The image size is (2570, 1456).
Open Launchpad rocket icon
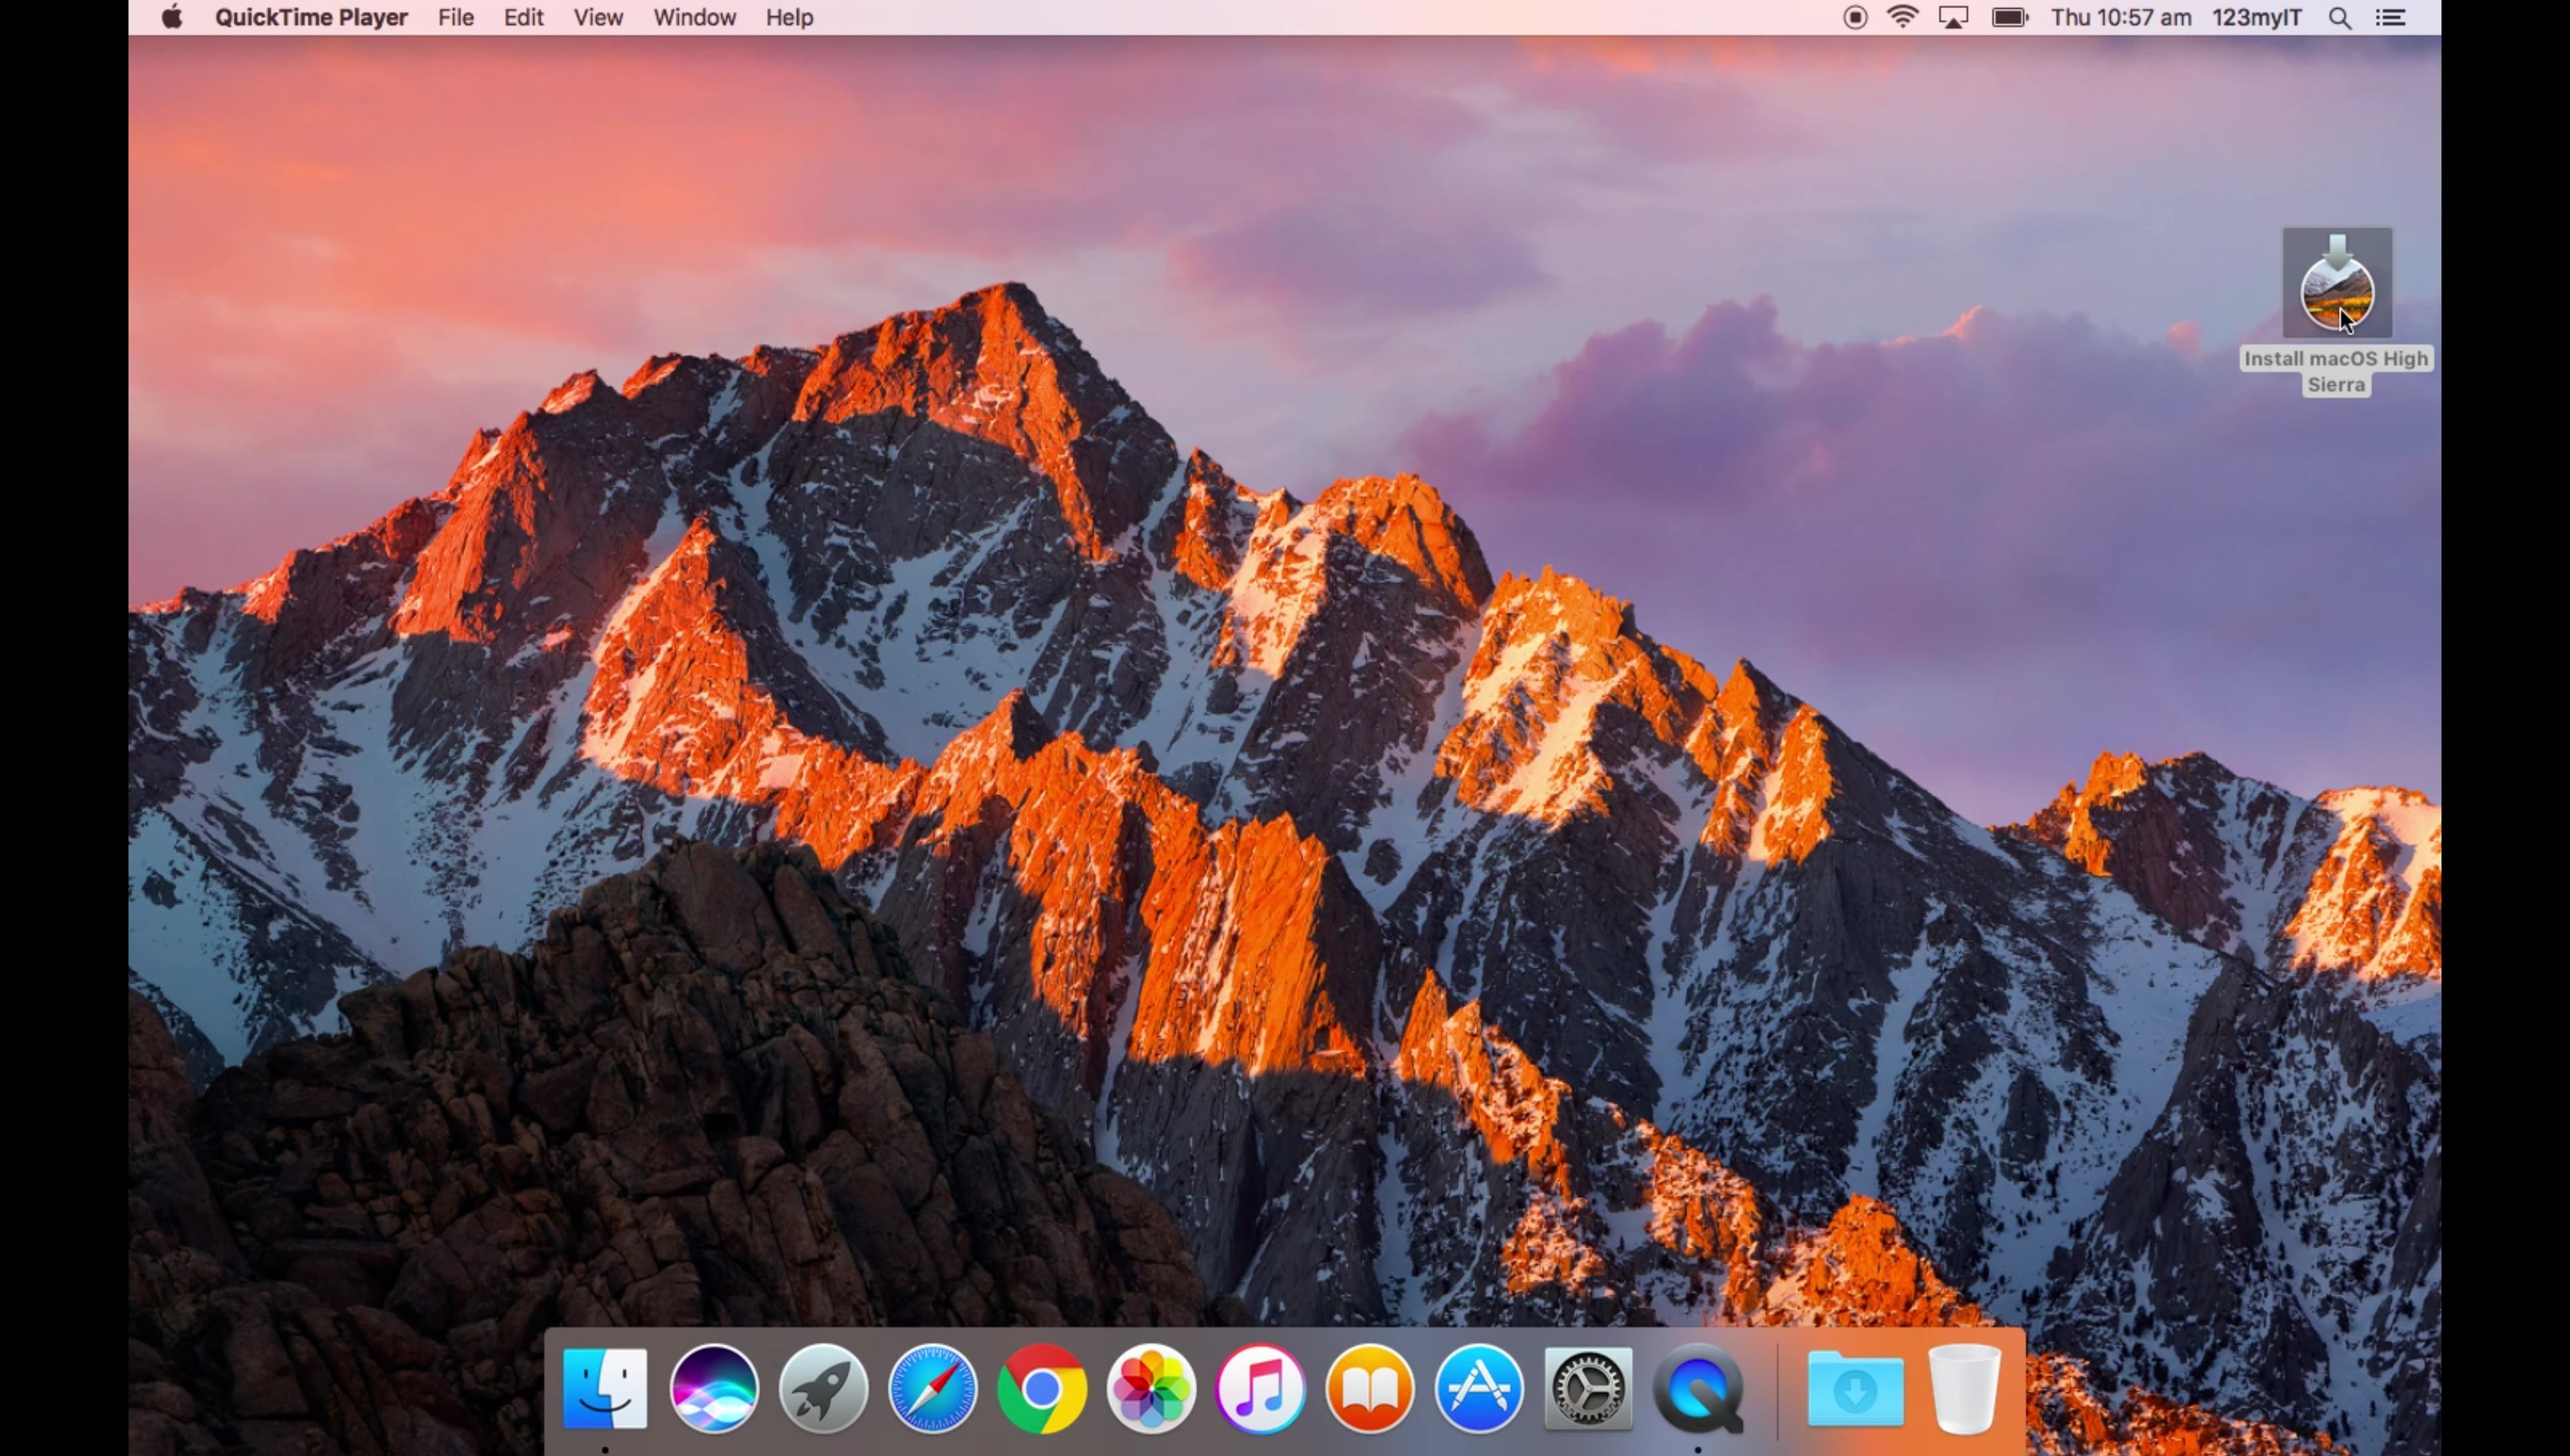tap(823, 1388)
